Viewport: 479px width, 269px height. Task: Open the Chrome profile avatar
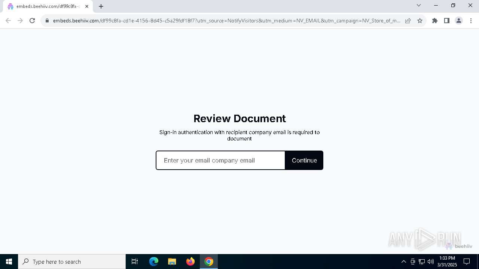pos(459,21)
